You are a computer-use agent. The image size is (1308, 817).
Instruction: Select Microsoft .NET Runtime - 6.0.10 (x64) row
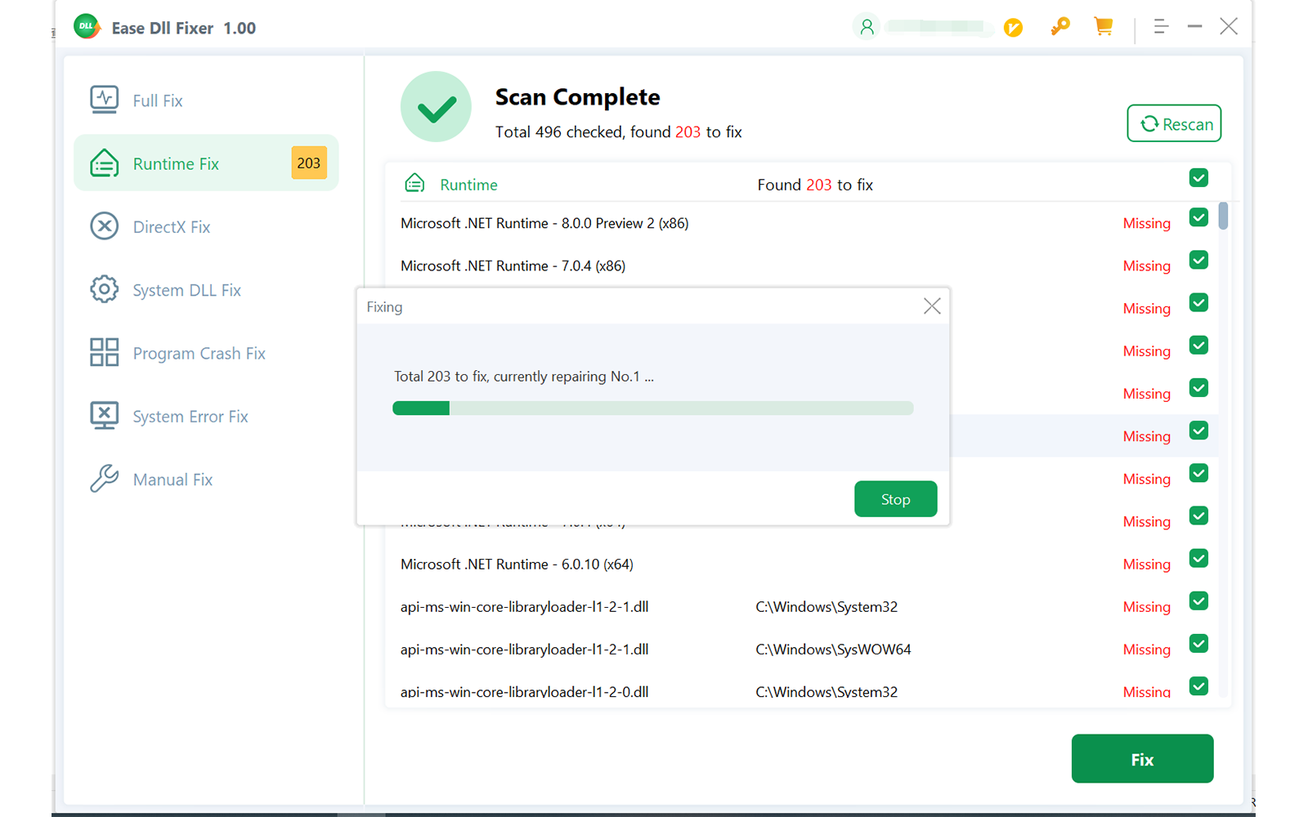pos(801,564)
